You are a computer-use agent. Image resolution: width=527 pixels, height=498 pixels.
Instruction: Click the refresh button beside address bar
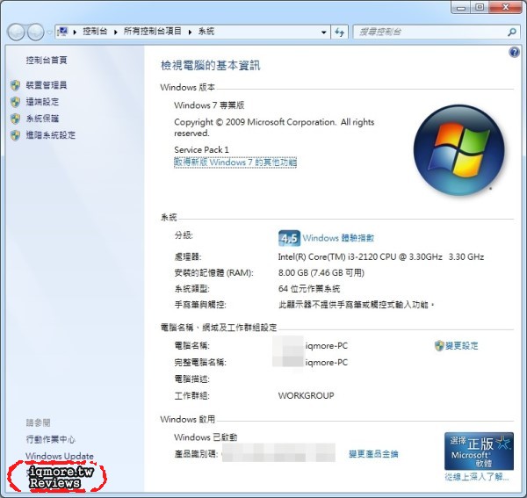tap(339, 32)
